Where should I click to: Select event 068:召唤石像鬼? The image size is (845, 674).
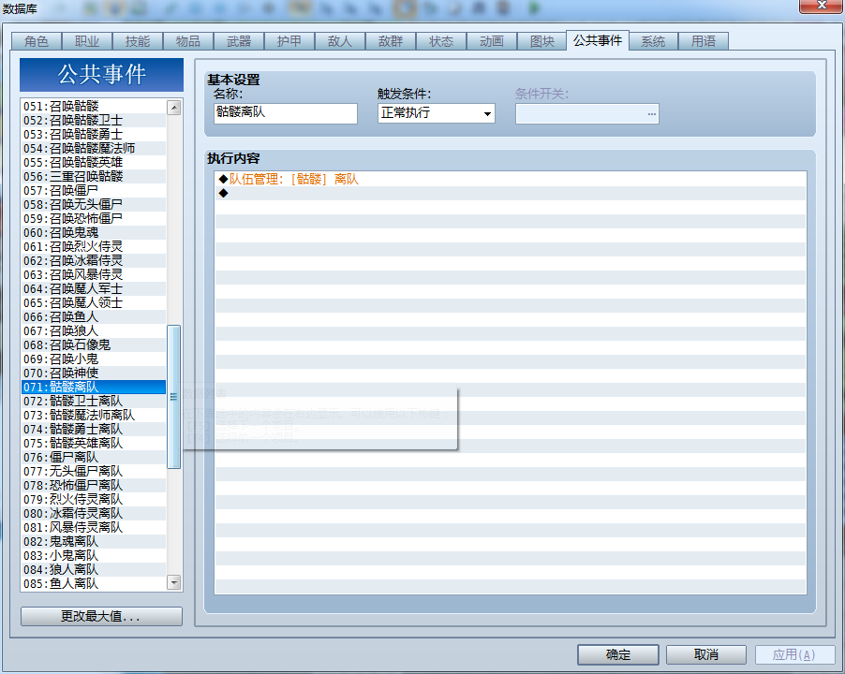coord(94,344)
